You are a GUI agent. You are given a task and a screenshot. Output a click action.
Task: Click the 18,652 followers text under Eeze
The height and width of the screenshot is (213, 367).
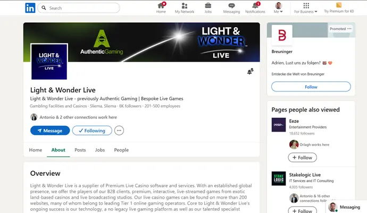pyautogui.click(x=302, y=133)
